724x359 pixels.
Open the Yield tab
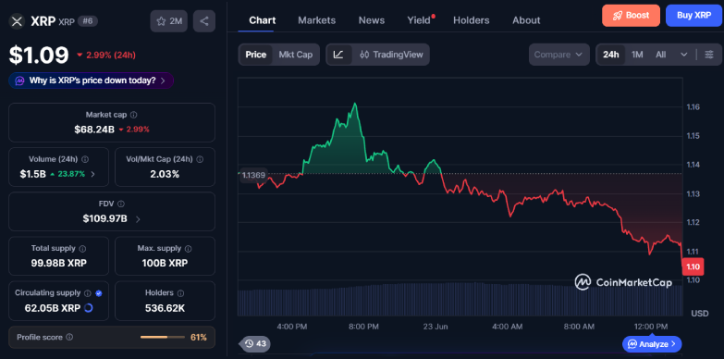(x=419, y=20)
